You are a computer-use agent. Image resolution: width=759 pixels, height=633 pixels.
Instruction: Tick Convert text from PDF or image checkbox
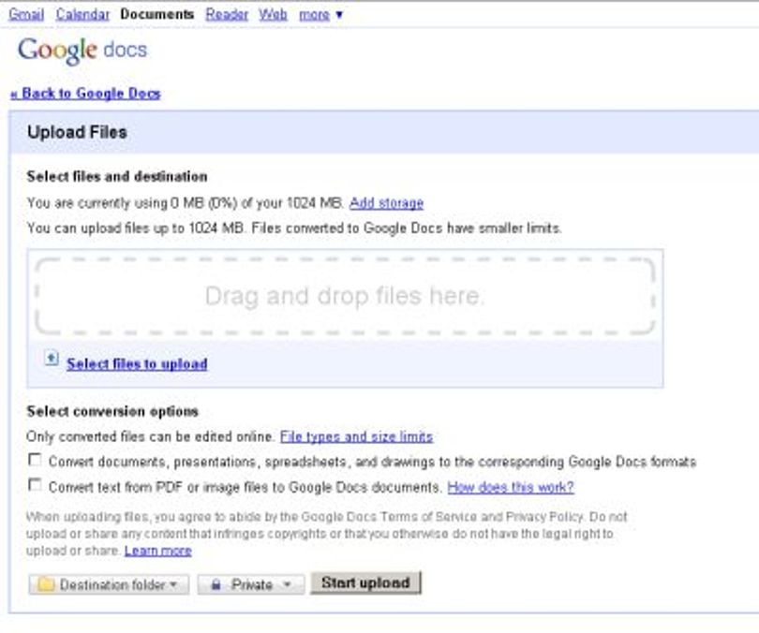click(35, 484)
